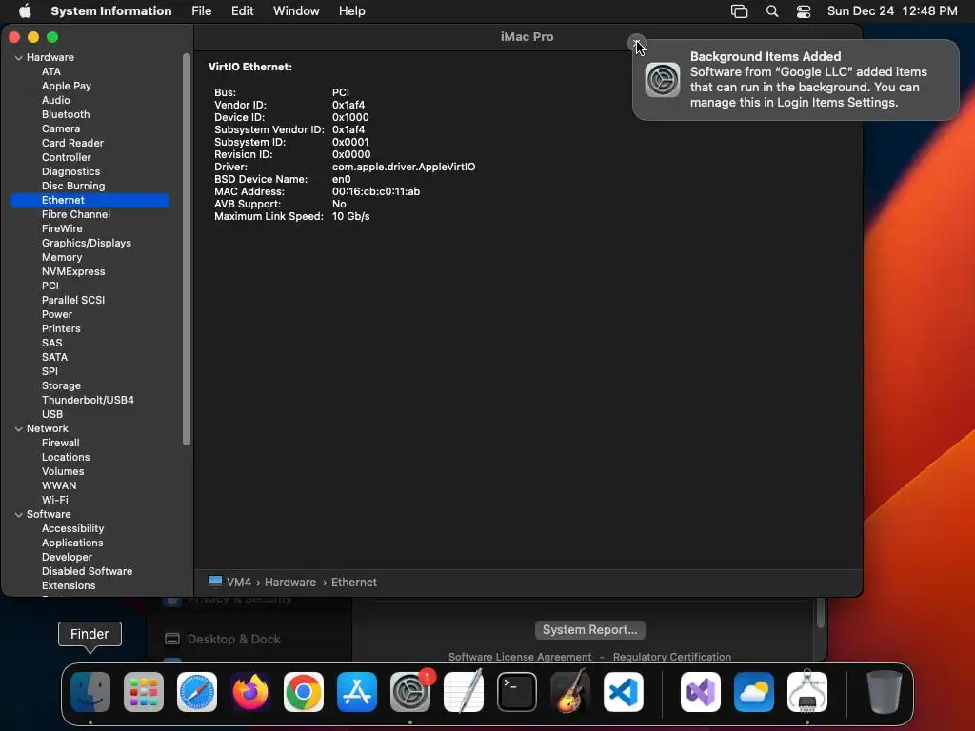Open Visual Studio purple icon in Dock

click(701, 692)
